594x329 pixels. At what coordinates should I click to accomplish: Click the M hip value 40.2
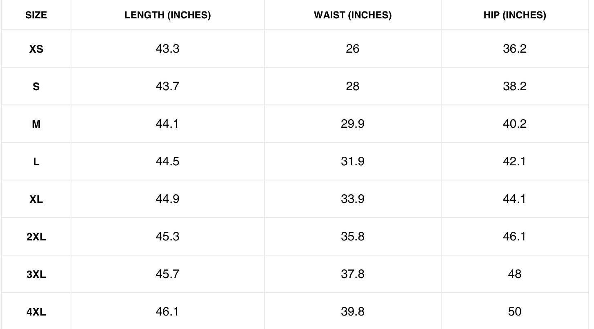point(514,124)
